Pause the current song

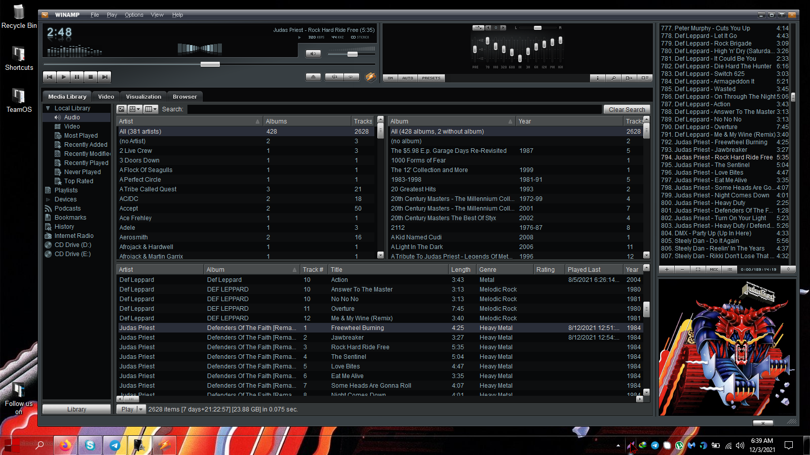pos(77,77)
